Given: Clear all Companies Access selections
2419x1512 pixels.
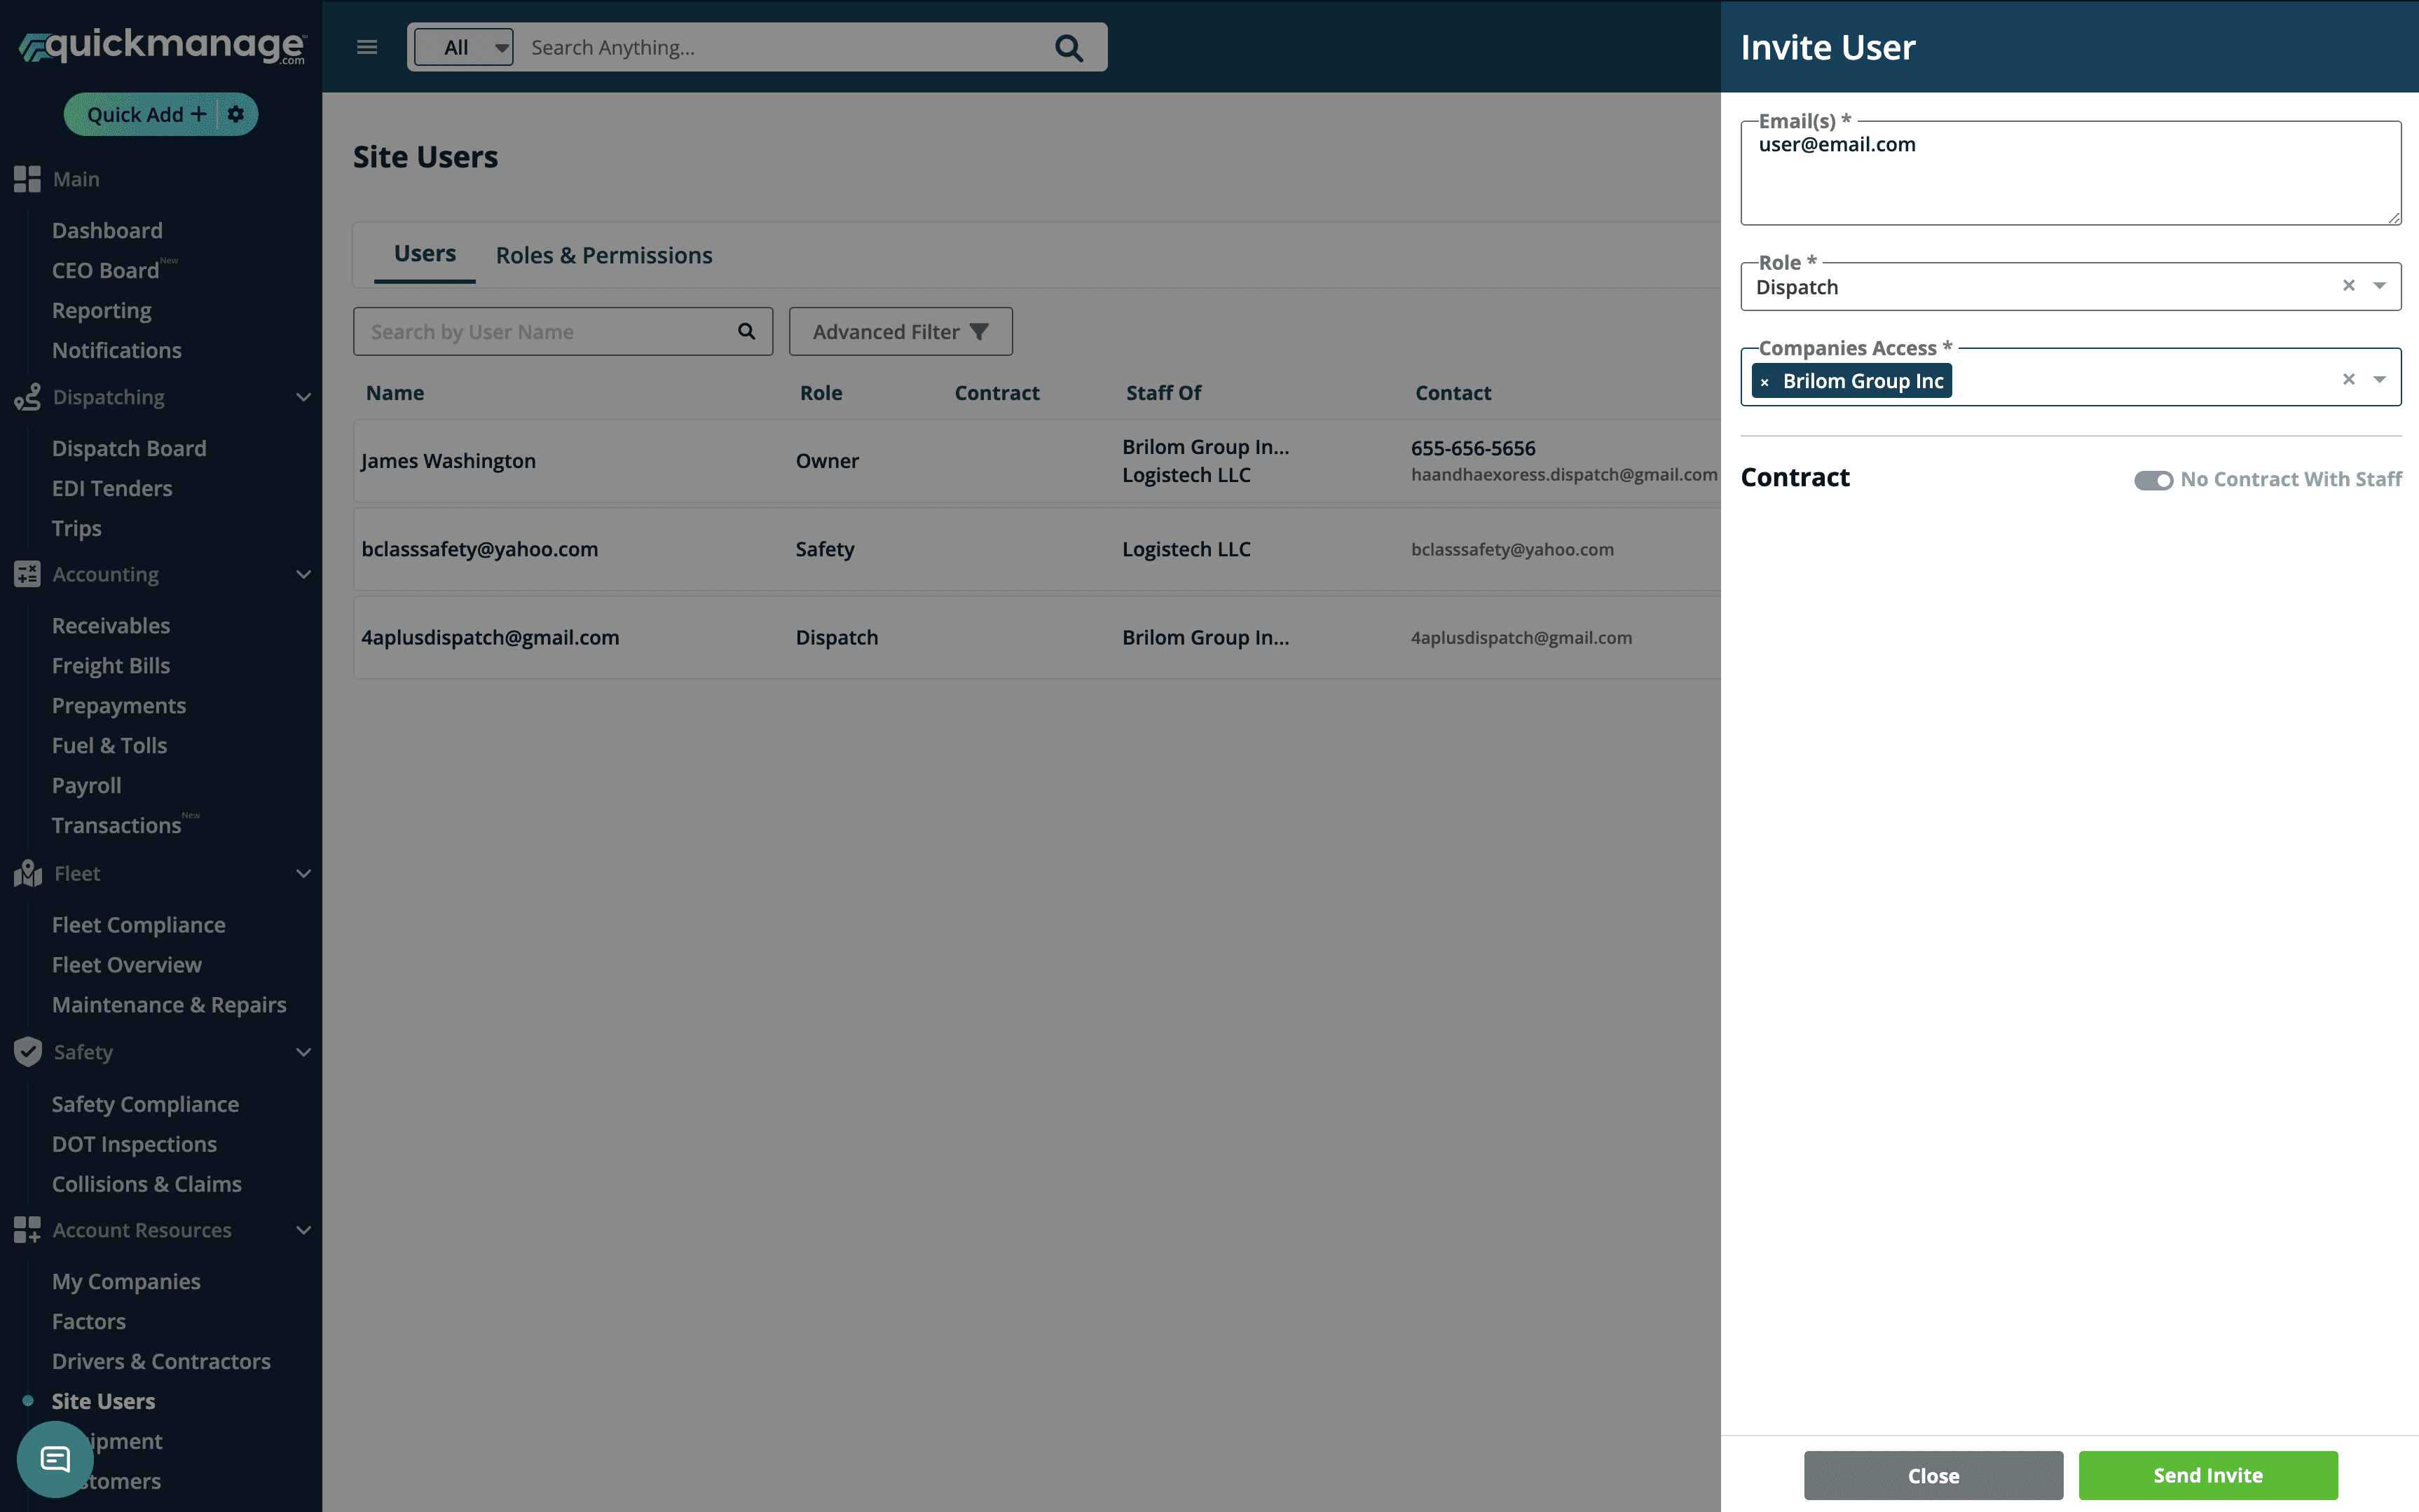Looking at the screenshot, I should pos(2348,379).
